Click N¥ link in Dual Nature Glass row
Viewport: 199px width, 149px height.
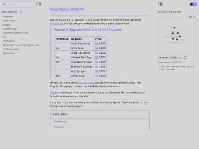coord(97,62)
